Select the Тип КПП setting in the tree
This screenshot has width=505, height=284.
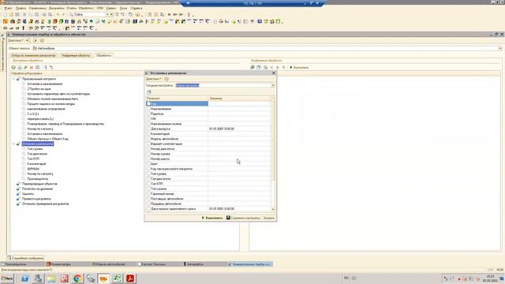33,159
